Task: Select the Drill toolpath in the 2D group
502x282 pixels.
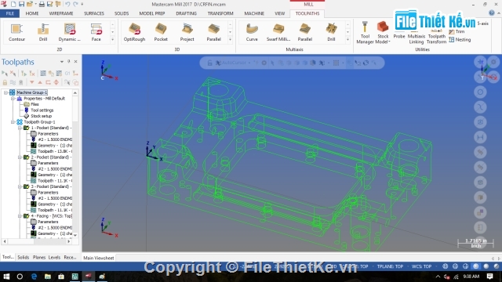Action: point(43,32)
